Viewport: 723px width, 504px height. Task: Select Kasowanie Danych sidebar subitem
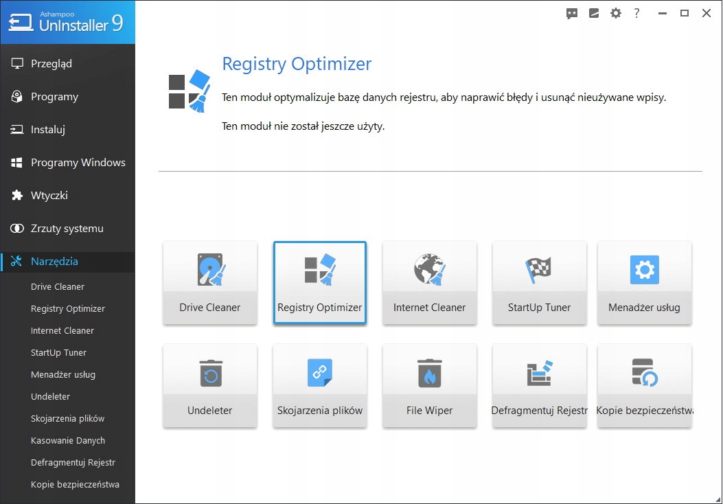68,441
